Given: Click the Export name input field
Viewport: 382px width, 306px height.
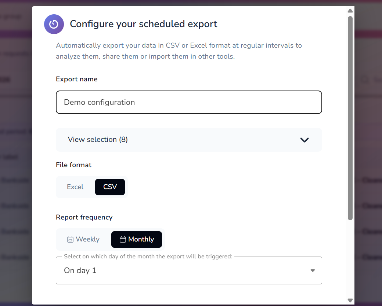Looking at the screenshot, I should click(189, 102).
